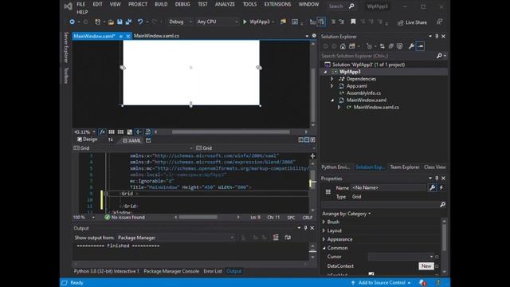510x287 pixels.
Task: Clear all Output window text icon
Action: tap(276, 238)
